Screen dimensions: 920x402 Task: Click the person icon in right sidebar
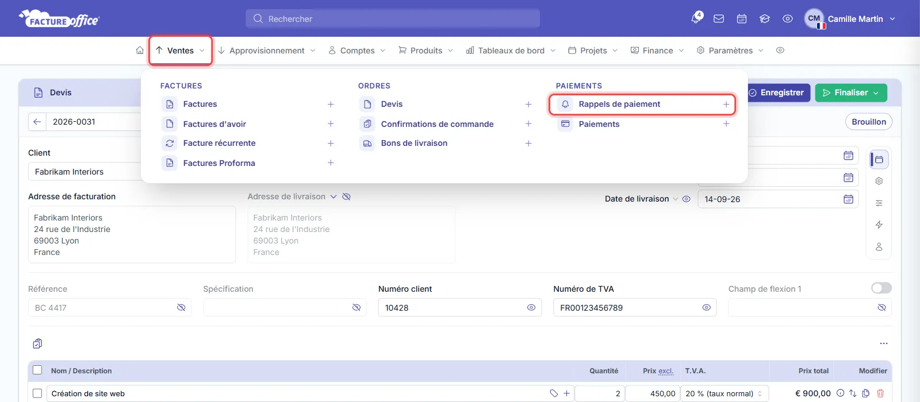(879, 246)
